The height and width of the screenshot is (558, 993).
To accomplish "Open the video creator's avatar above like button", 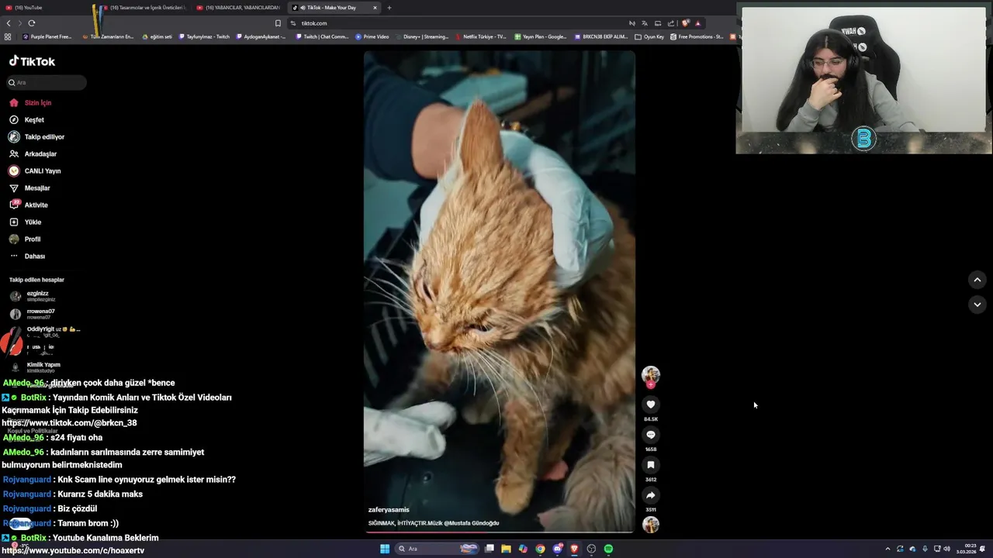I will coord(651,375).
